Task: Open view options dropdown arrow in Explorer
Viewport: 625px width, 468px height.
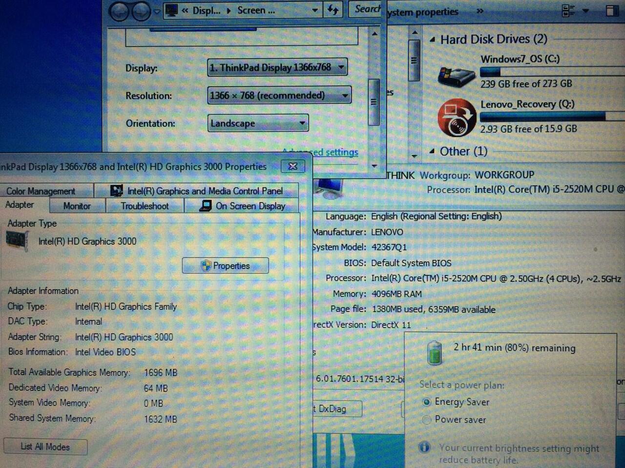Action: (585, 11)
